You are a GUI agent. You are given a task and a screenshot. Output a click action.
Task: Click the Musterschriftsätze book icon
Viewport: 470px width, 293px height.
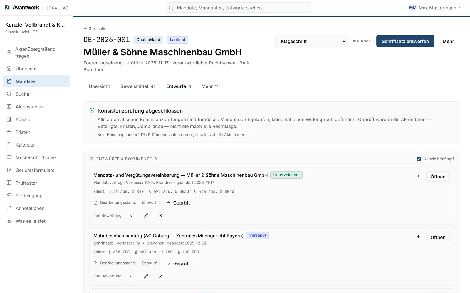click(9, 157)
